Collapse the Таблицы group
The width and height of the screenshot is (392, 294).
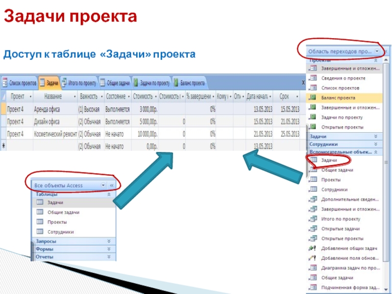[108, 194]
